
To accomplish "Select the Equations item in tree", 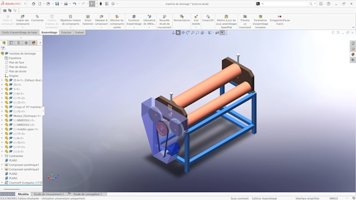I will (15, 58).
